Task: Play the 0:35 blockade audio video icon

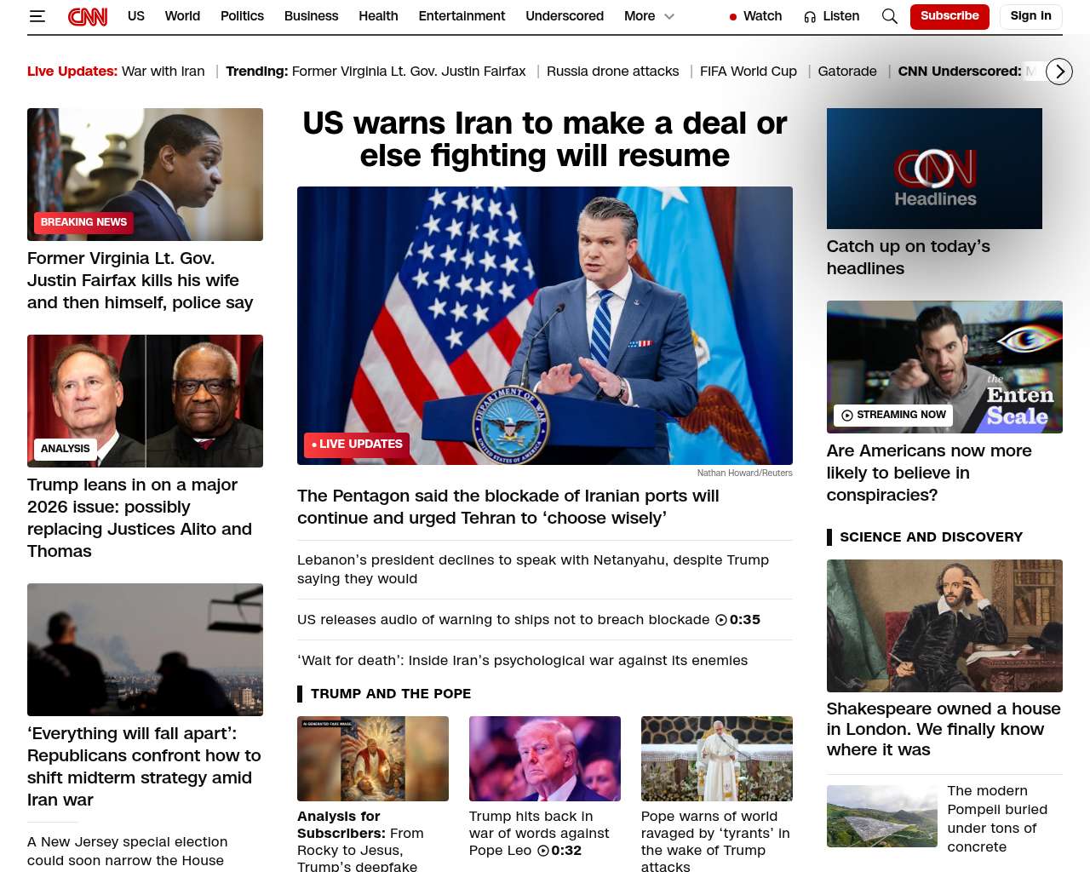Action: (x=721, y=620)
